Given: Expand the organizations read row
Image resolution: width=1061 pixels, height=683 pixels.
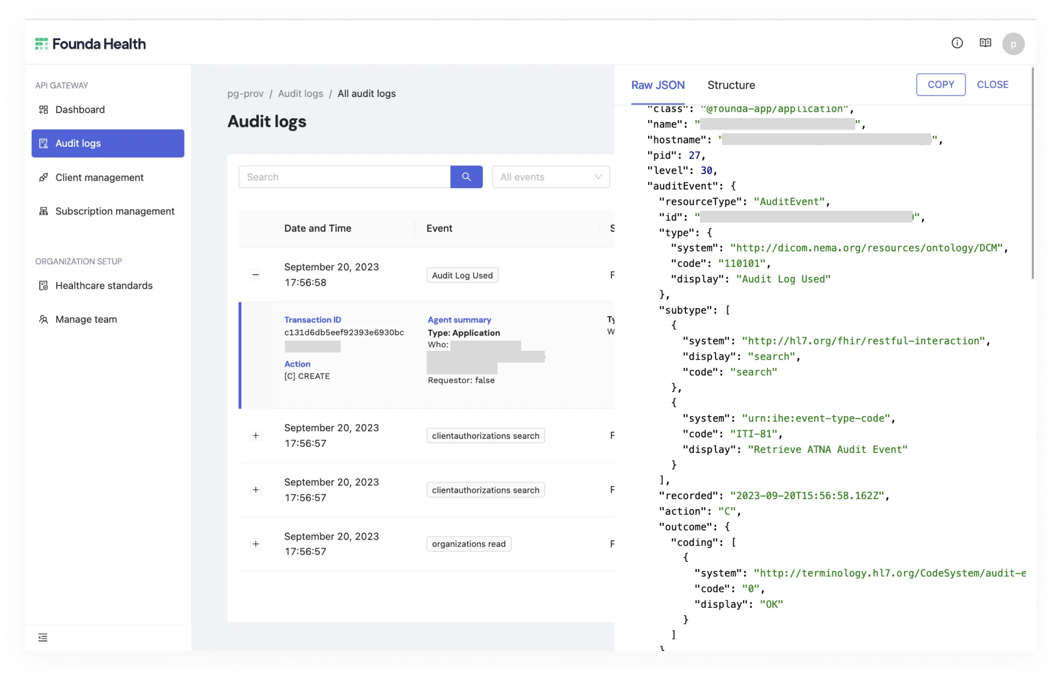Looking at the screenshot, I should click(256, 544).
